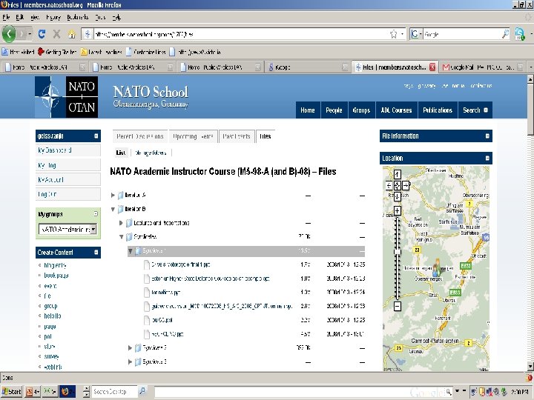
Task: Pan the map down
Action: (397, 196)
